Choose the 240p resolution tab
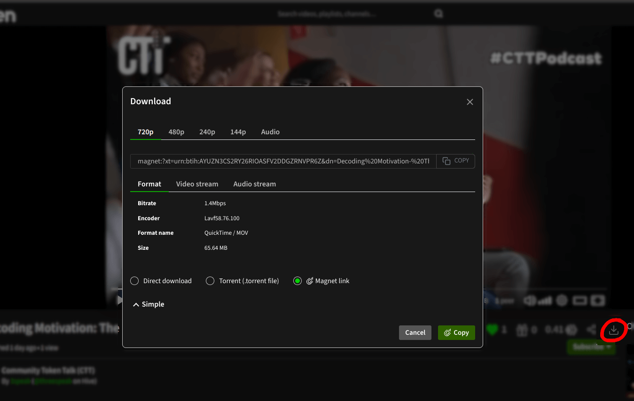The width and height of the screenshot is (634, 401). pyautogui.click(x=207, y=132)
